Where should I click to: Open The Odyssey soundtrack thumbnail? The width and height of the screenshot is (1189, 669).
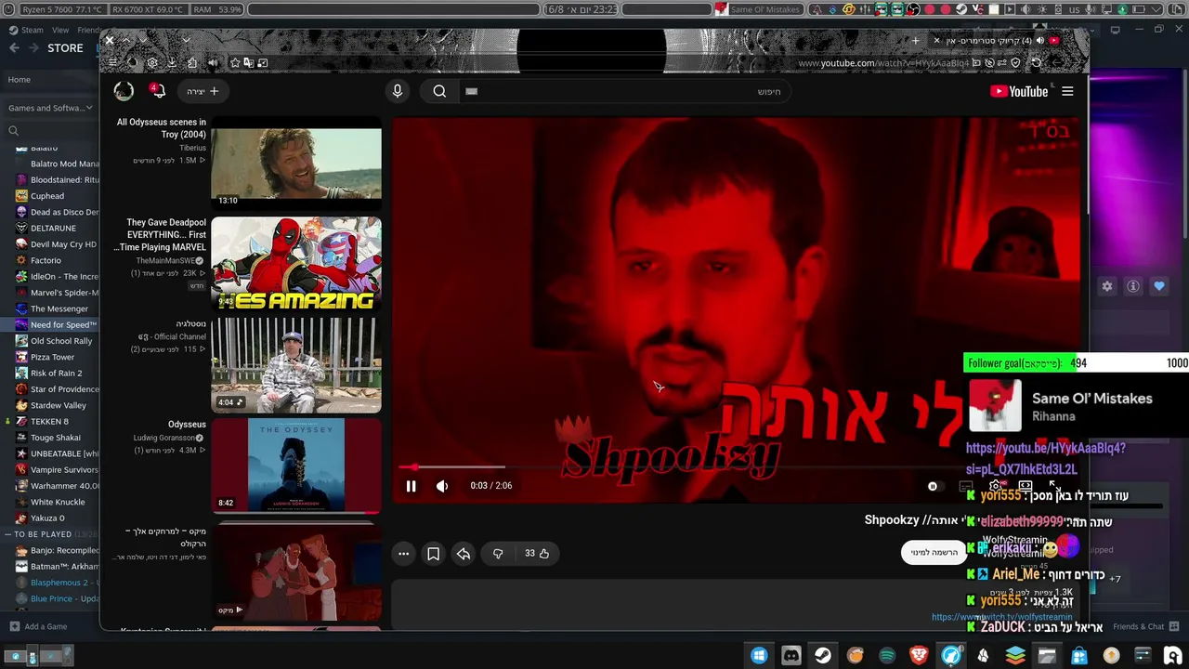296,466
